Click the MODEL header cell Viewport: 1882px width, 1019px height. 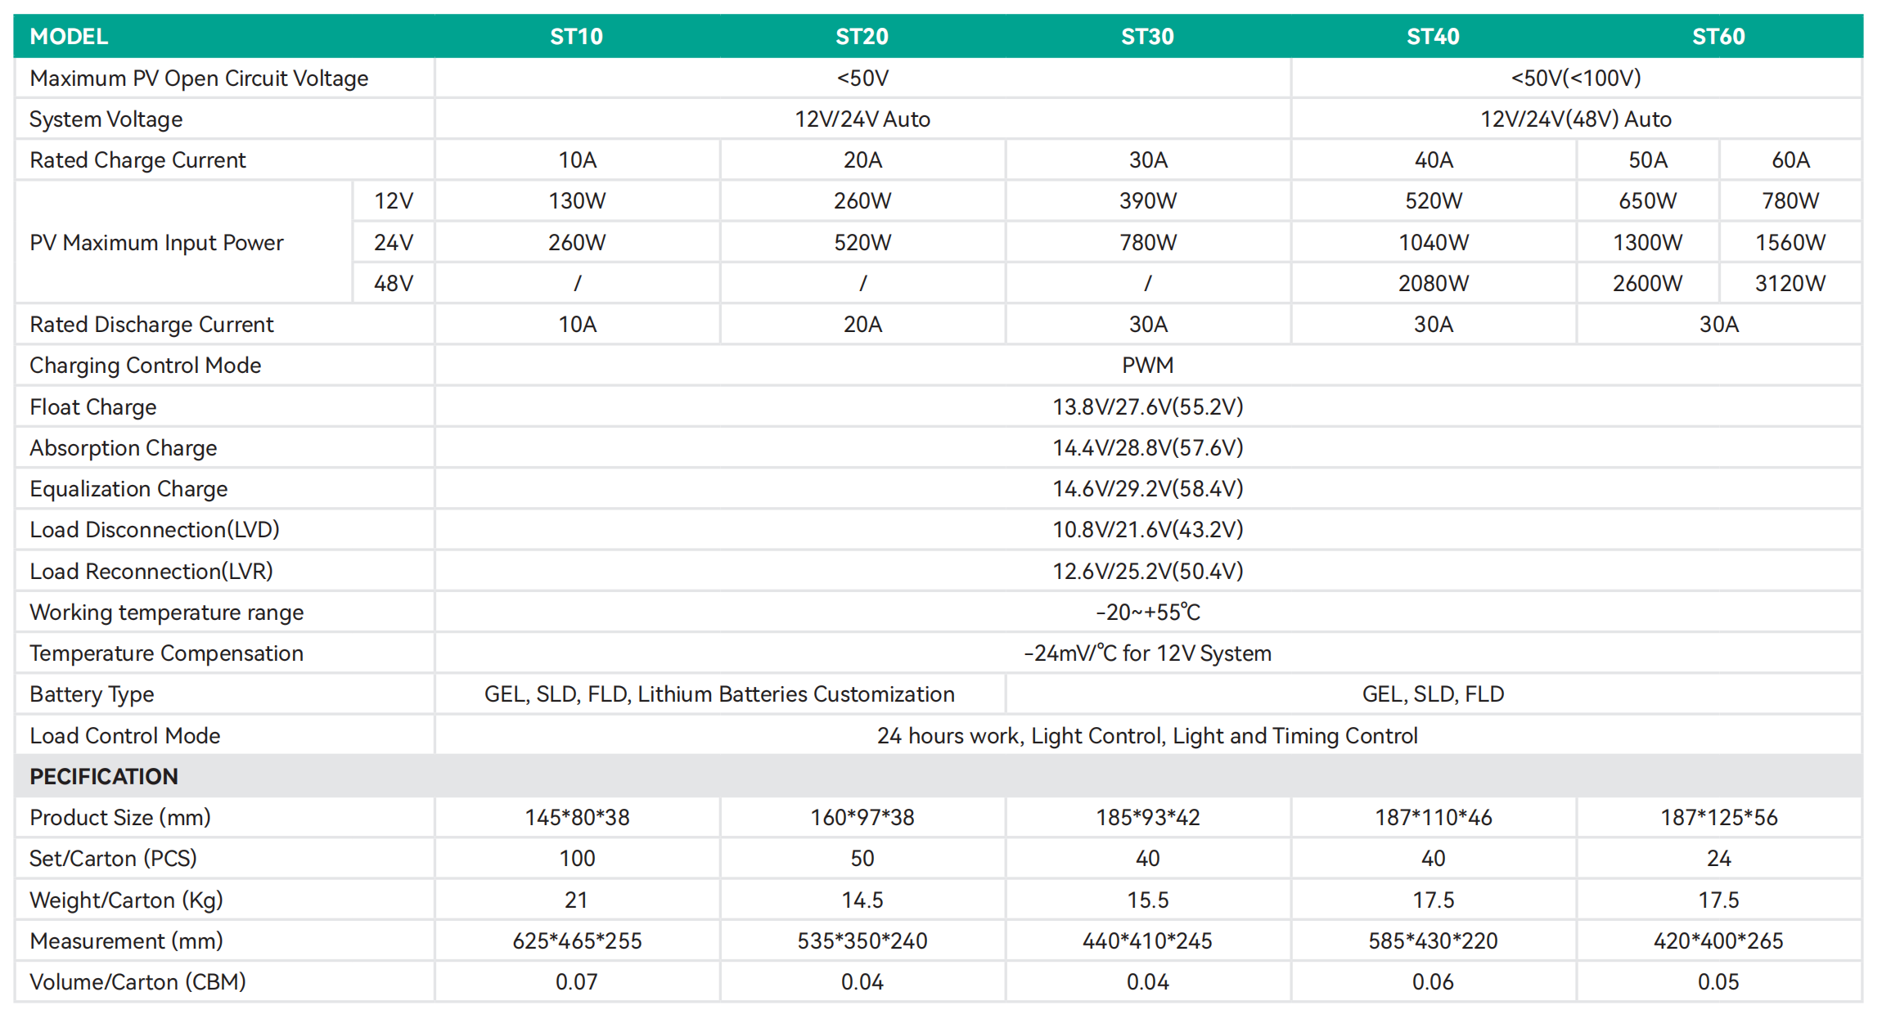pos(69,37)
